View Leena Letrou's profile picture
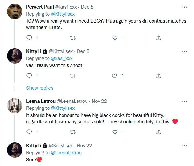The height and width of the screenshot is (166, 194). click(14, 105)
